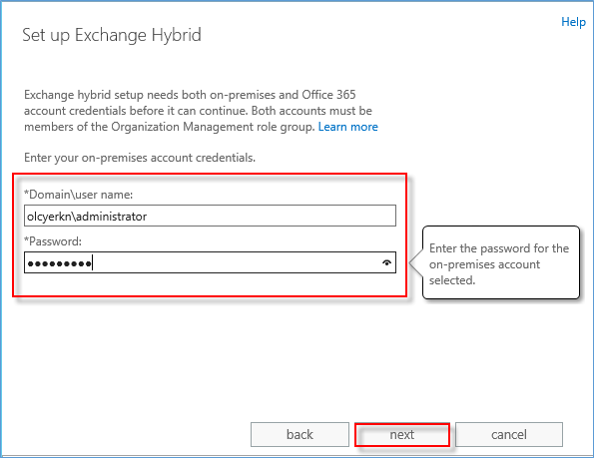
Task: Go to previous step with back button
Action: pyautogui.click(x=299, y=434)
